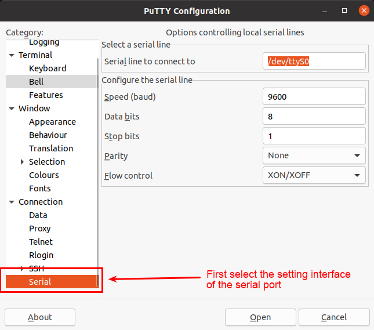The width and height of the screenshot is (374, 330).
Task: Open the Translation settings panel
Action: 51,148
